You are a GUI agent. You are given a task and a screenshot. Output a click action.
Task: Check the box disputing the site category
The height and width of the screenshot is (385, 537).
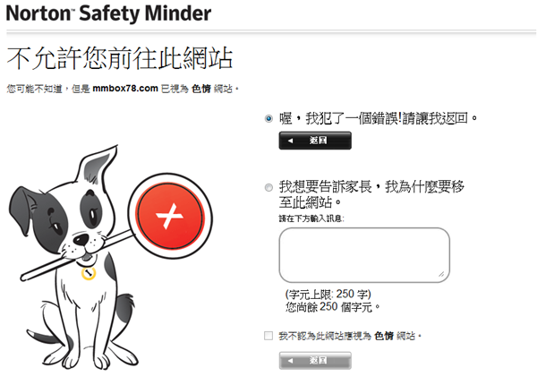point(268,336)
